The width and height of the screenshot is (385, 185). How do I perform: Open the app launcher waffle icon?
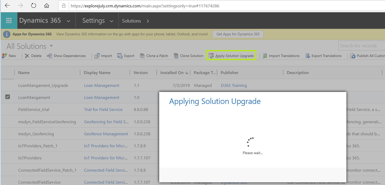[9, 21]
